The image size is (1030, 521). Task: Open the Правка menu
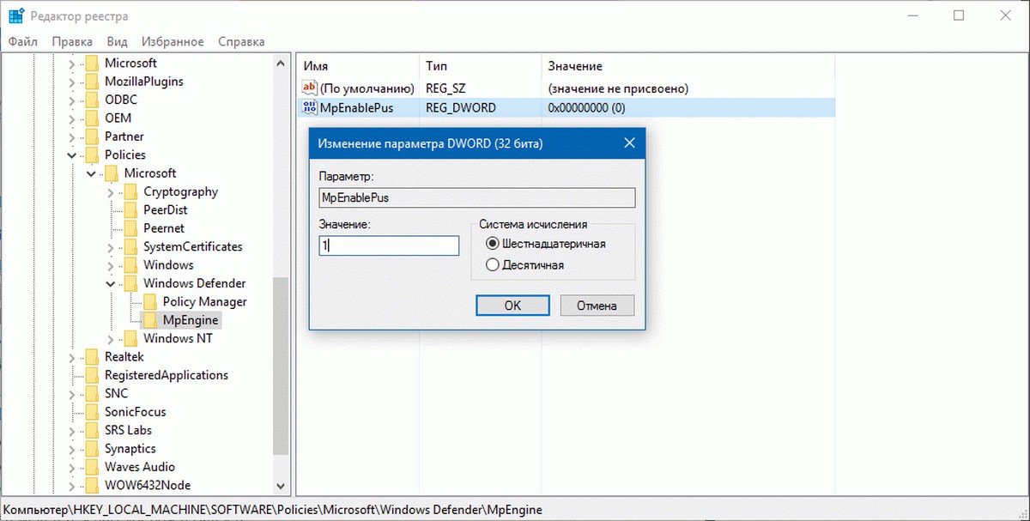(72, 41)
